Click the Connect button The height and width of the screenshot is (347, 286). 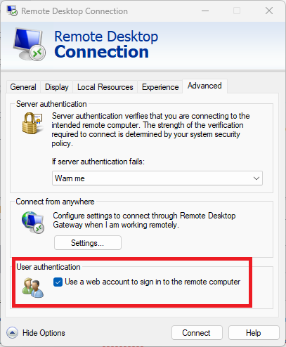coord(197,333)
